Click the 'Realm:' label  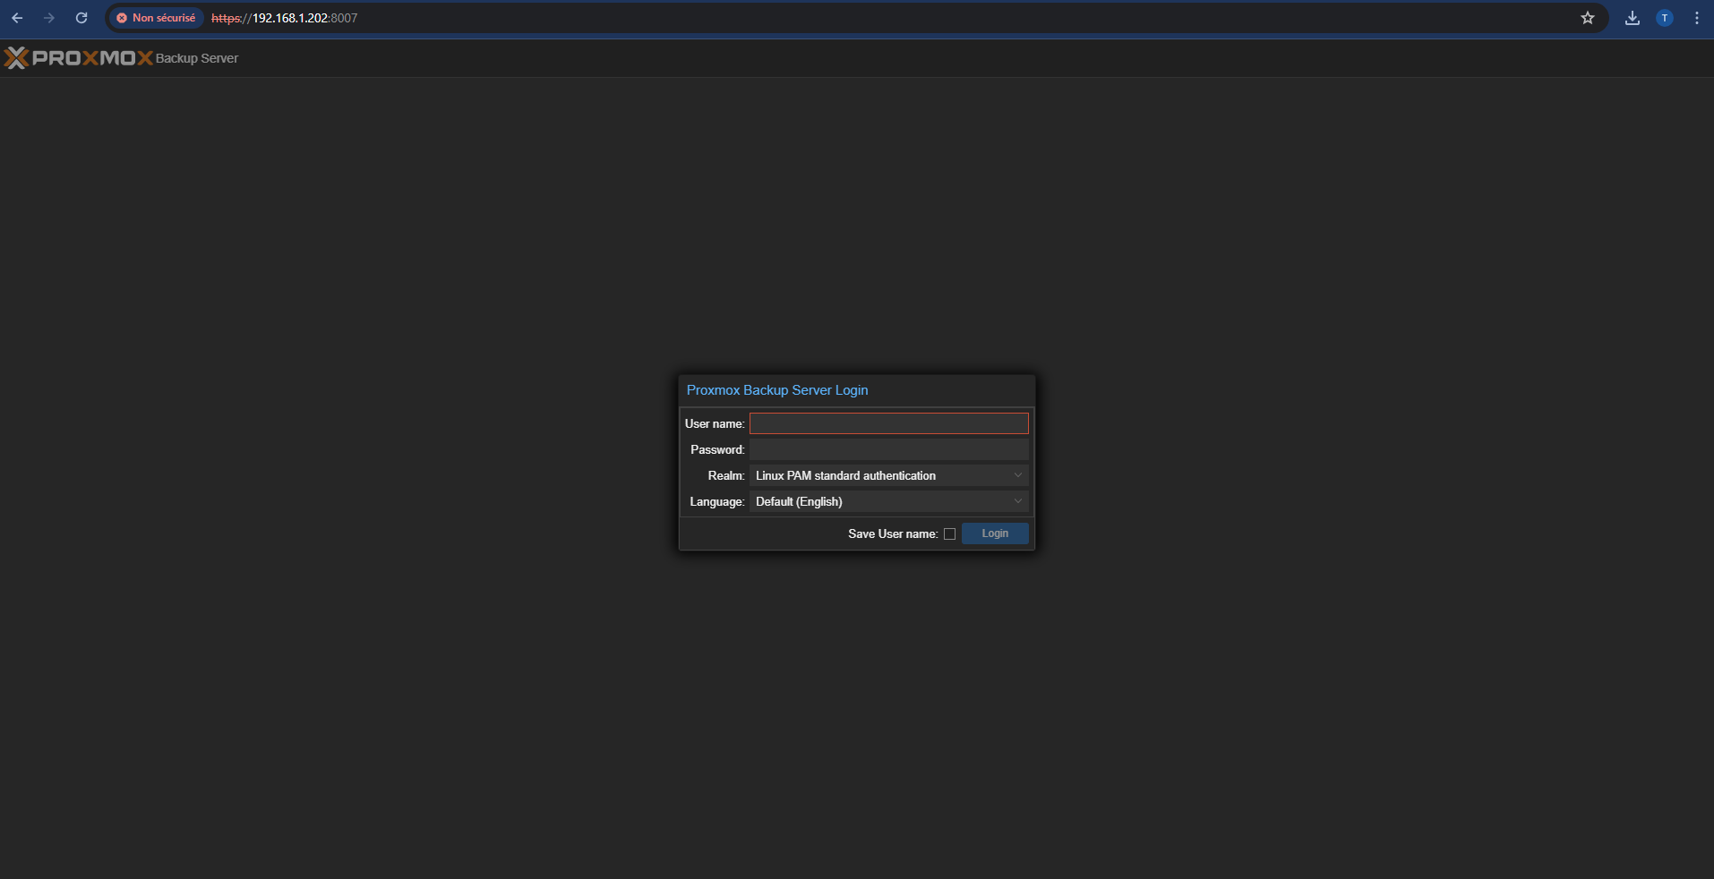(726, 475)
